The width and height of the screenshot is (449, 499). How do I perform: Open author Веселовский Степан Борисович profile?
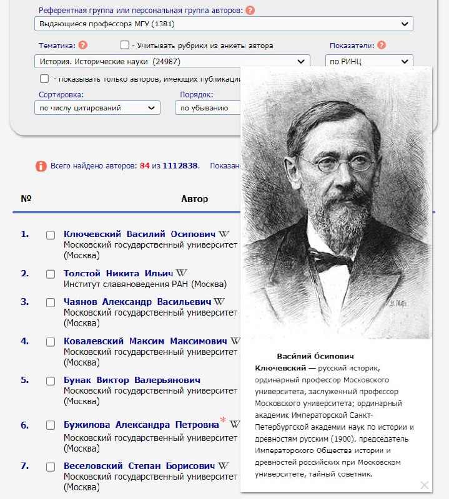click(139, 465)
